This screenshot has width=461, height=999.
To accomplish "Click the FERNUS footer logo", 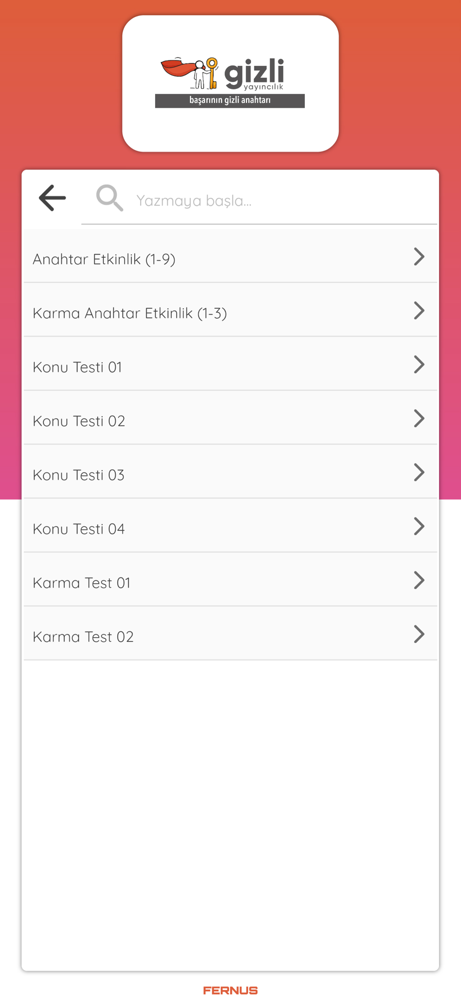I will [x=230, y=991].
